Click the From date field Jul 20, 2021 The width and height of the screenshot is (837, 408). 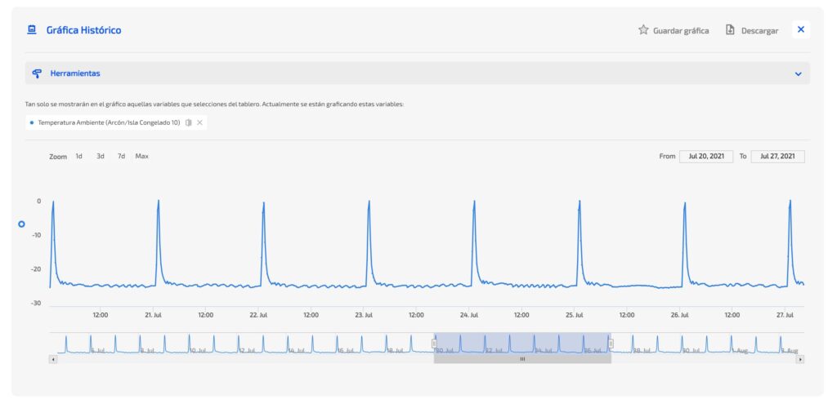706,157
